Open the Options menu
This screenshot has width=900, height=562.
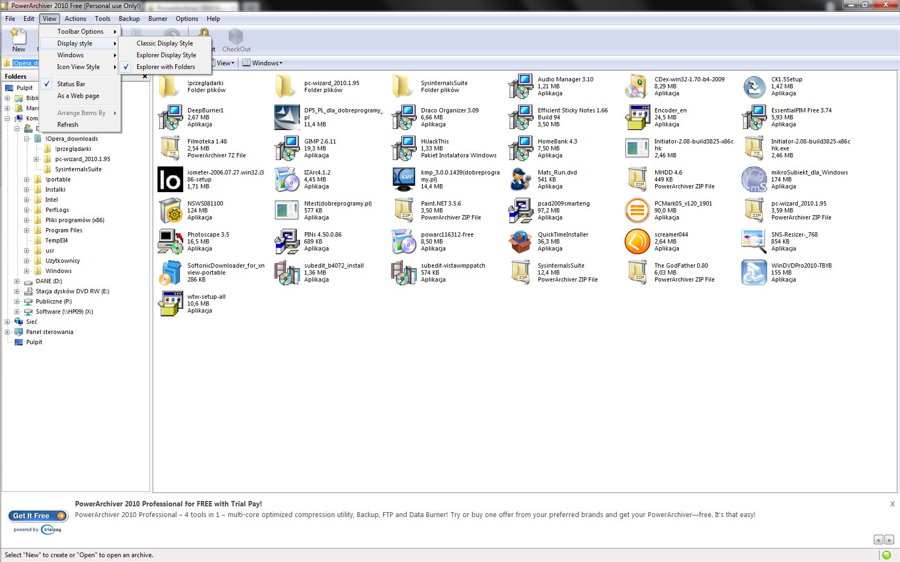click(187, 19)
